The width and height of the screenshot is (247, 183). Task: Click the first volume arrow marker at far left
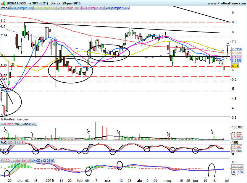point(5,130)
